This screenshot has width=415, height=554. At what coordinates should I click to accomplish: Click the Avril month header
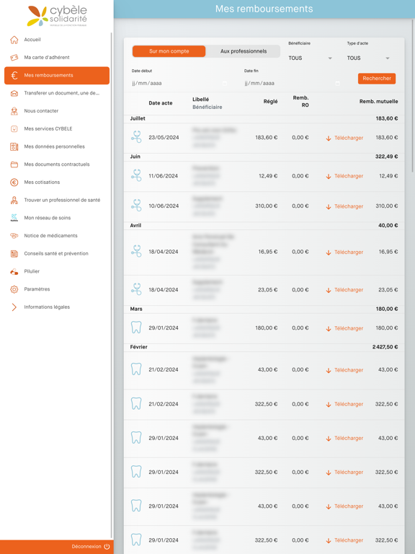click(x=135, y=225)
